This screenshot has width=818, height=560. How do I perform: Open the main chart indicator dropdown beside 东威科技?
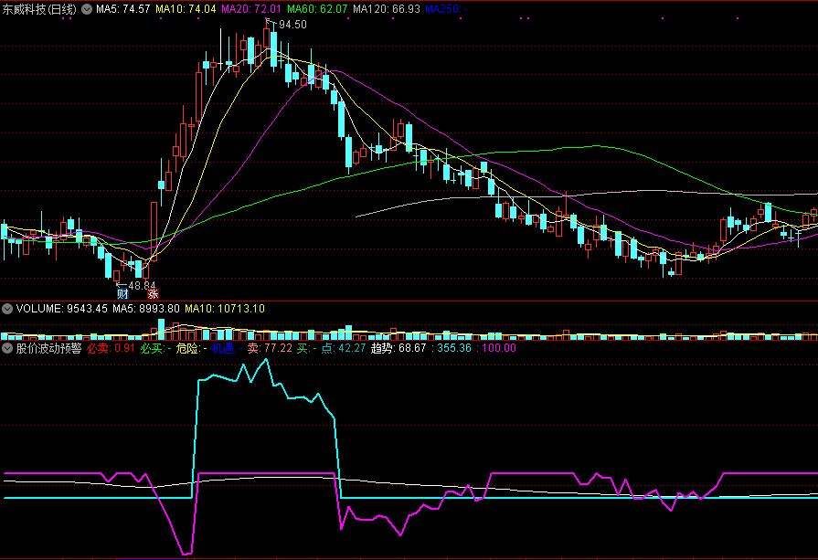point(87,9)
